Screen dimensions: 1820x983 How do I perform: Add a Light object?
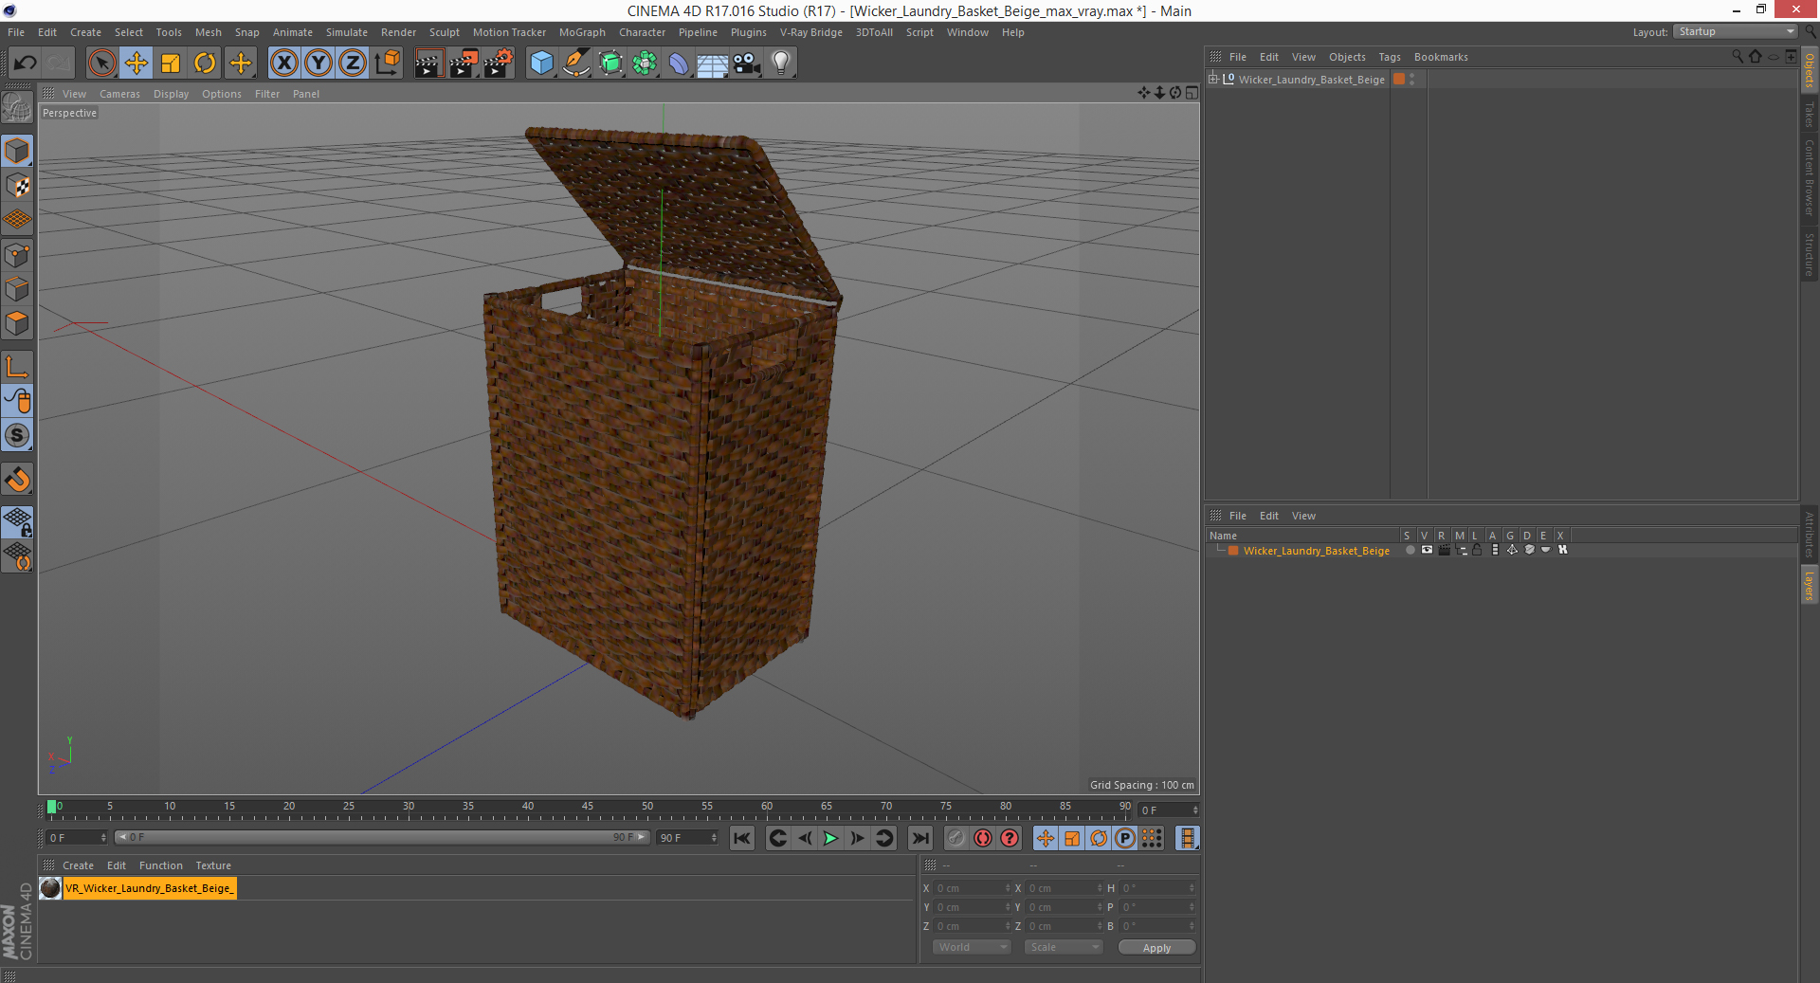pos(781,64)
